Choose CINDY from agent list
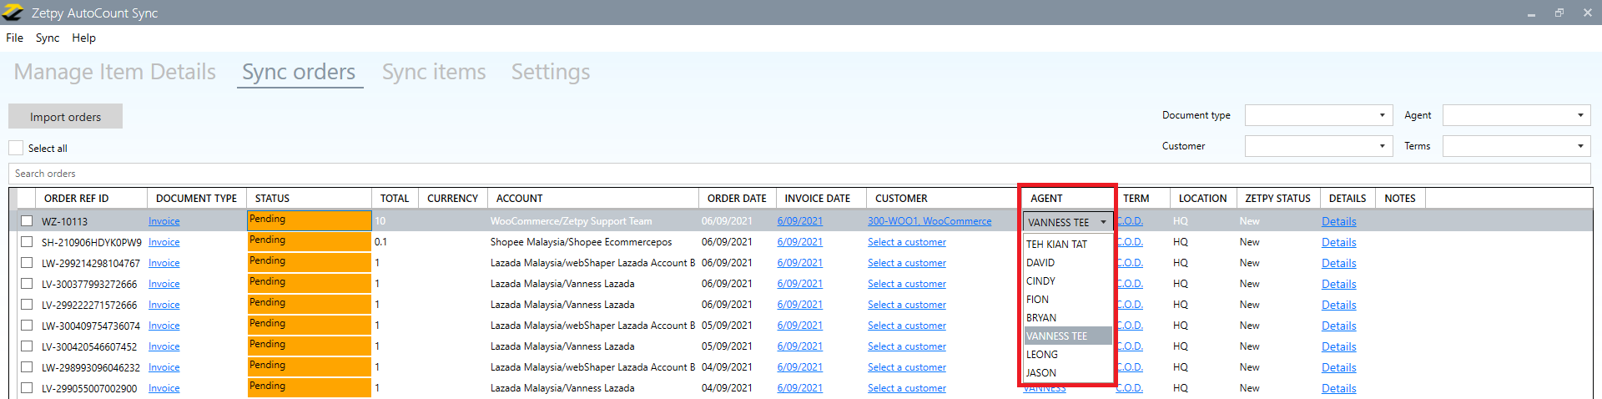This screenshot has height=399, width=1602. pos(1068,281)
